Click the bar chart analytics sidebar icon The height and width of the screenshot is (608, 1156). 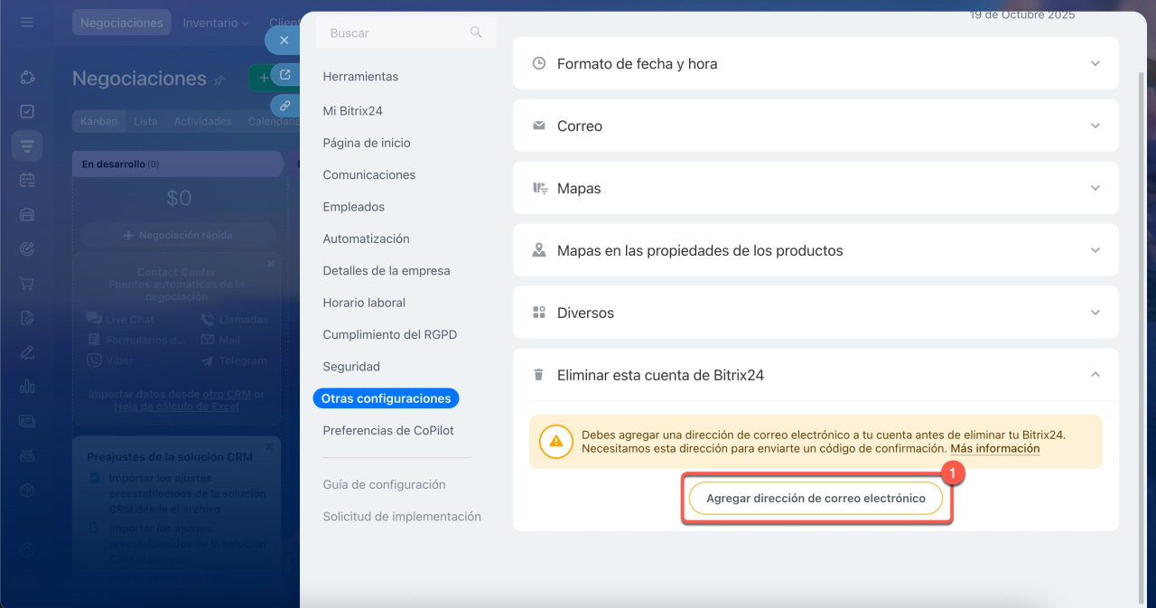(x=27, y=387)
